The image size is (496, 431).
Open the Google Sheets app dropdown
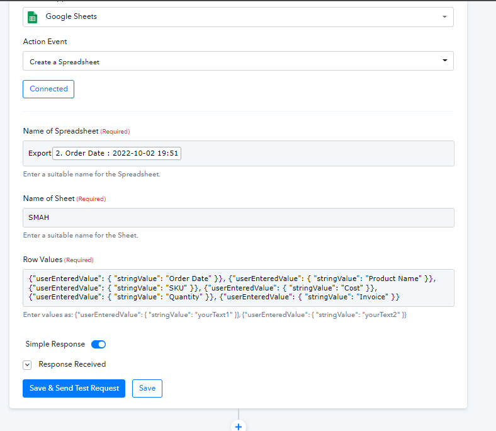[x=238, y=17]
